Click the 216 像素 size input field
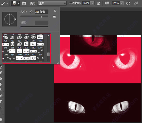 coord(42,12)
